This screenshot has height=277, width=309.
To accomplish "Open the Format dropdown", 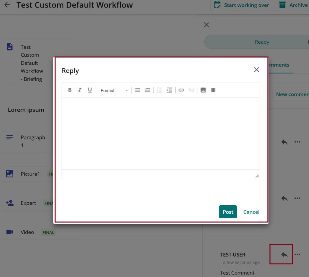I will [x=114, y=90].
